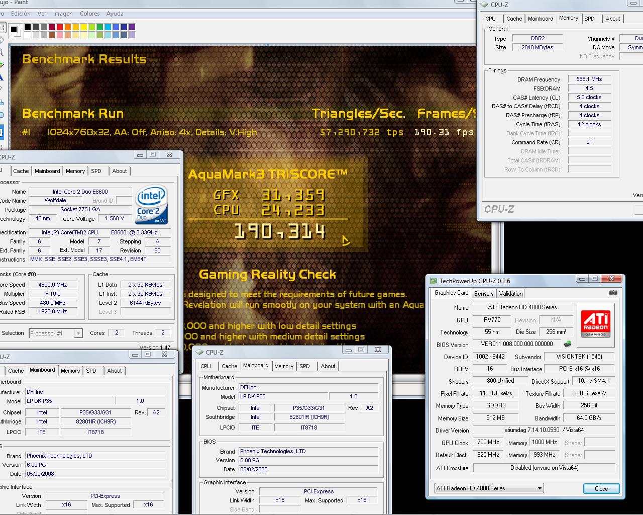Click the Core Voltage value 1.568 V
Viewport: 643px width, 515px height.
click(x=115, y=218)
